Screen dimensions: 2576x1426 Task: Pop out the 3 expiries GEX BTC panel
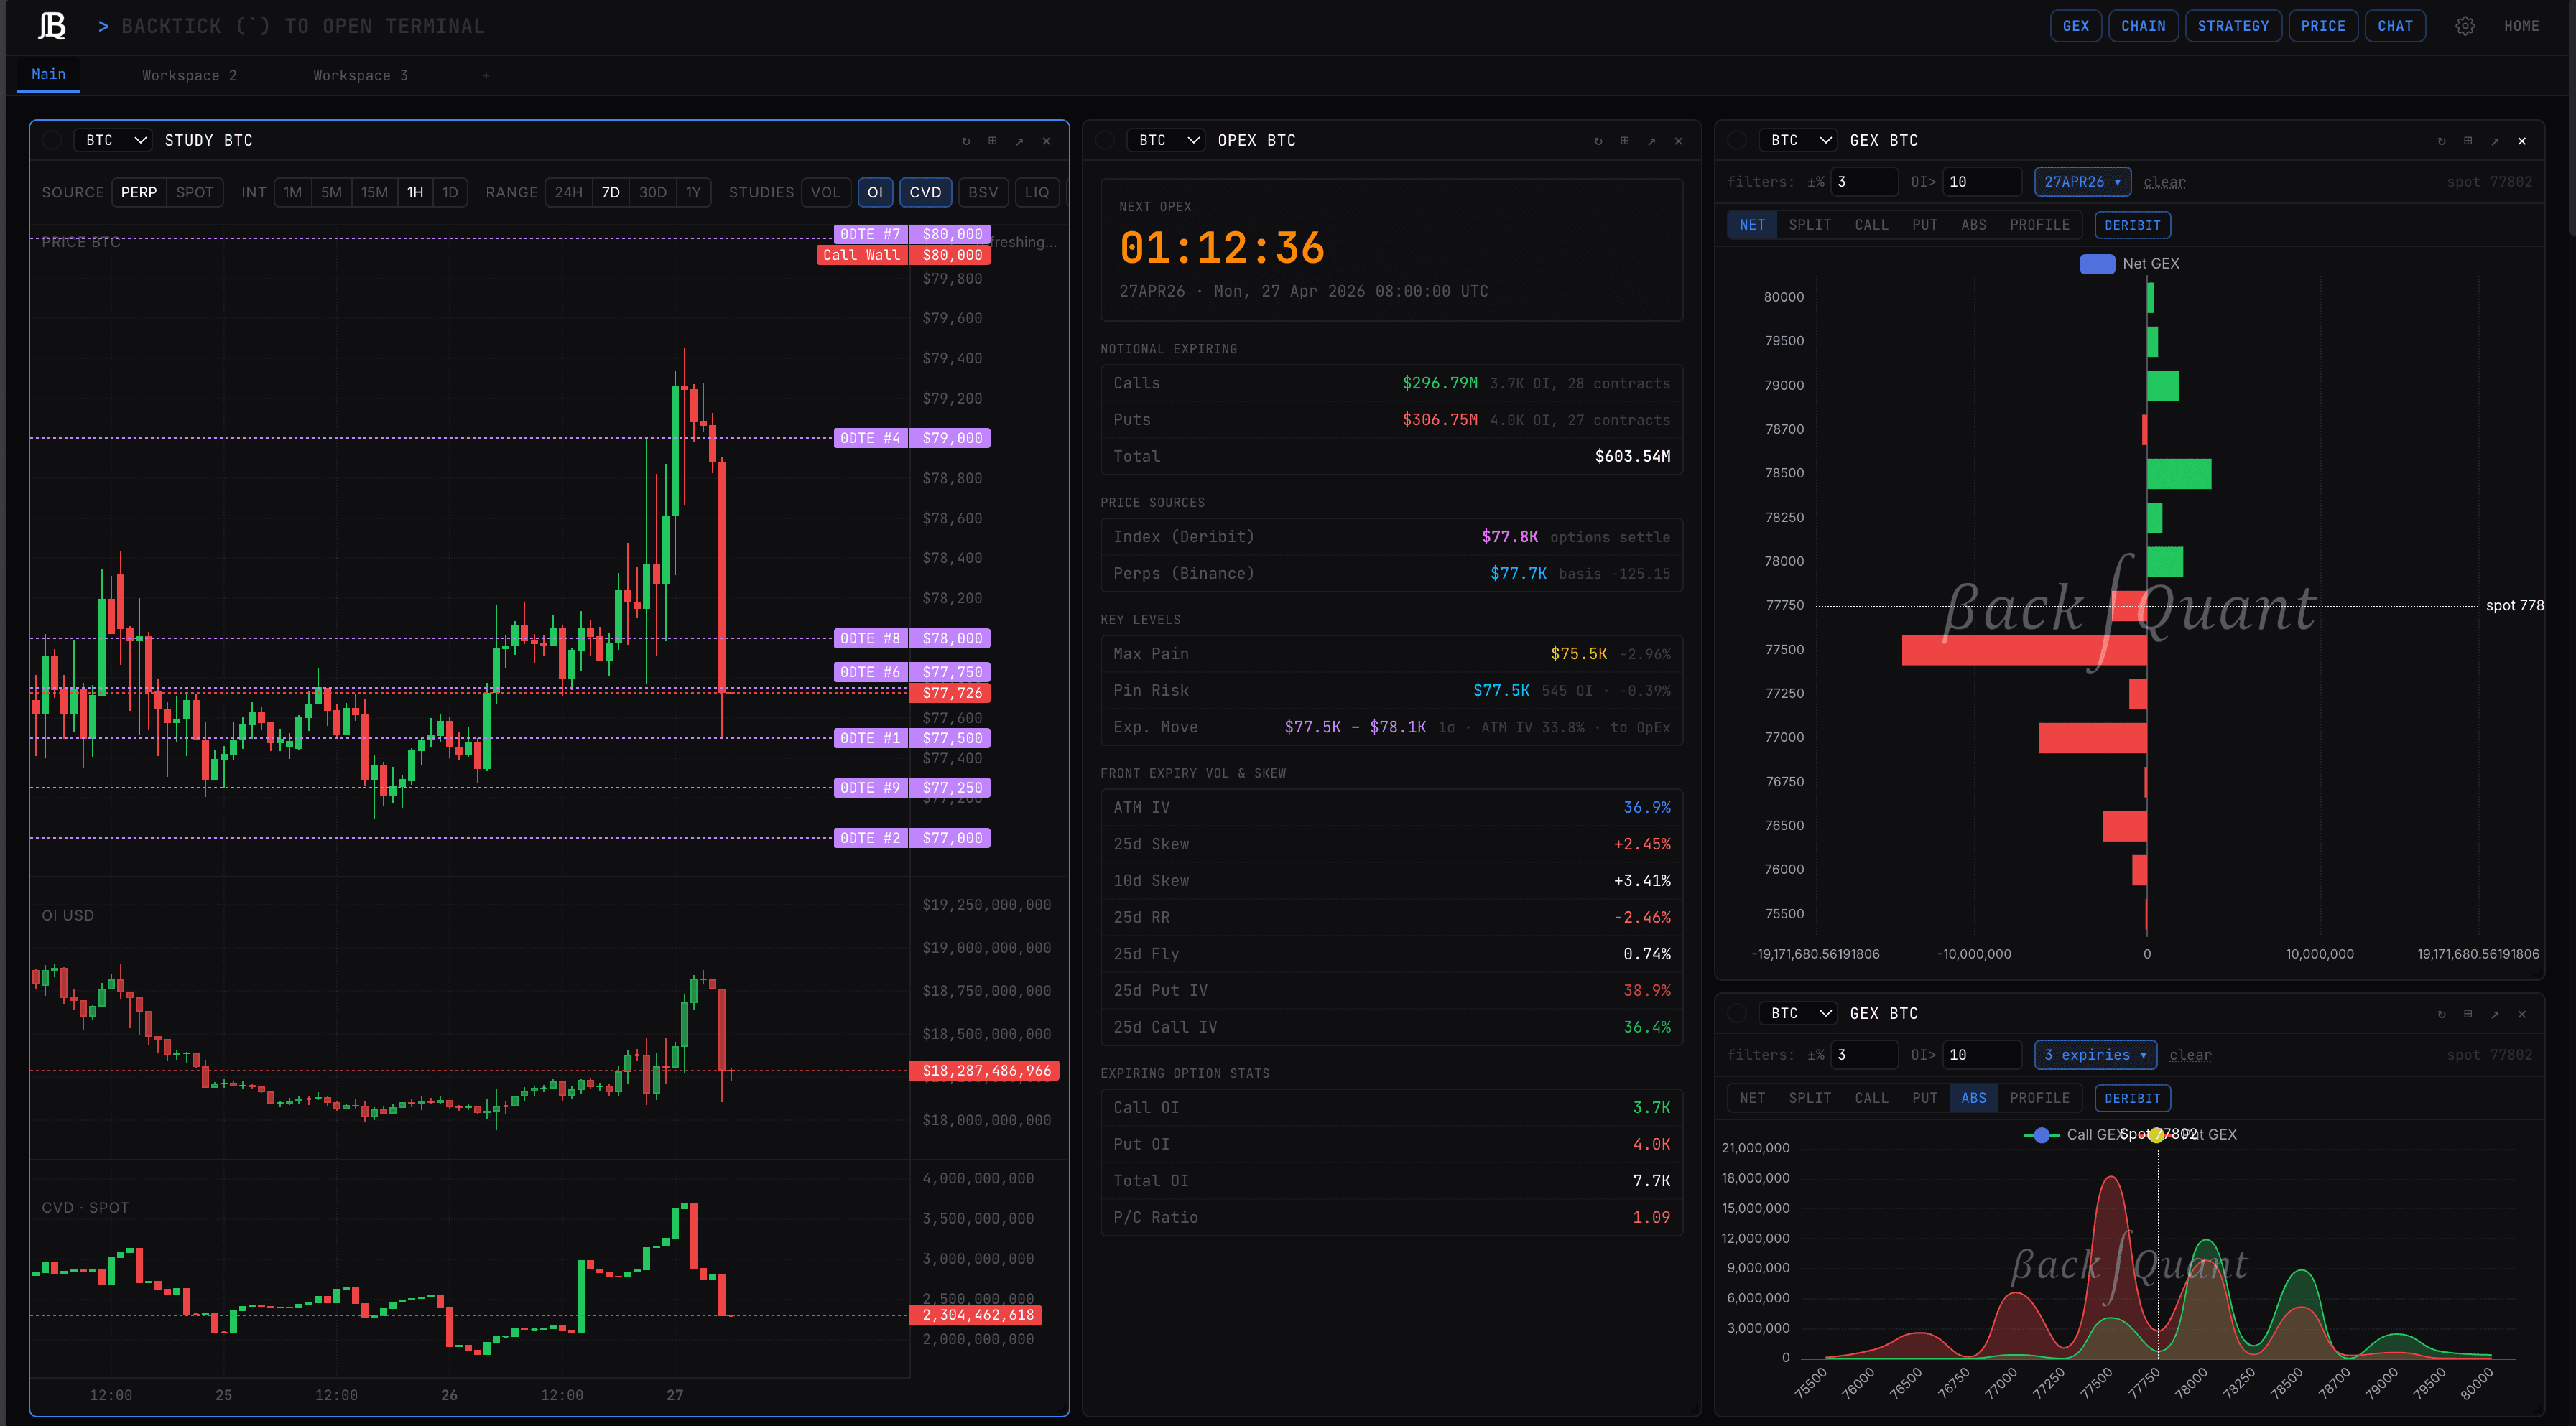coord(2495,1015)
